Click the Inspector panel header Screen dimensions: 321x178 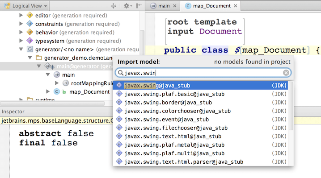pos(56,112)
